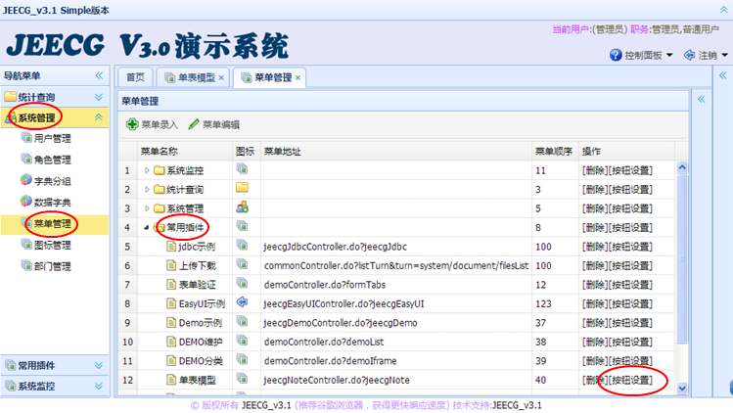Expand the 系统监控 tree node
Viewport: 733px width, 413px height.
pyautogui.click(x=147, y=170)
